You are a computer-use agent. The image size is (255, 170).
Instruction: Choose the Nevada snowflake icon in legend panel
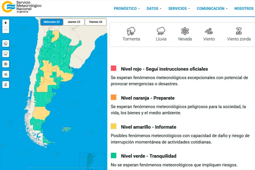[185, 31]
